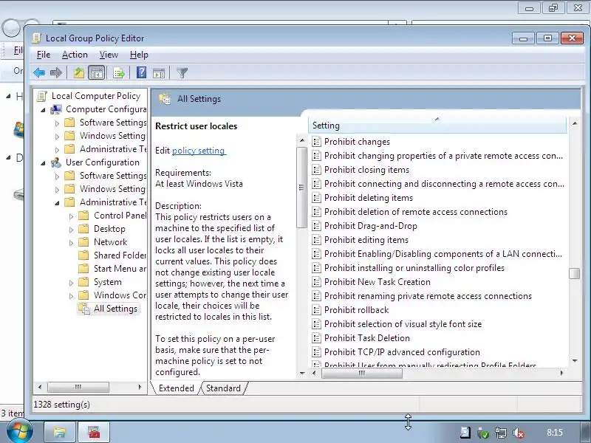Open the File menu
Image resolution: width=591 pixels, height=443 pixels.
44,55
